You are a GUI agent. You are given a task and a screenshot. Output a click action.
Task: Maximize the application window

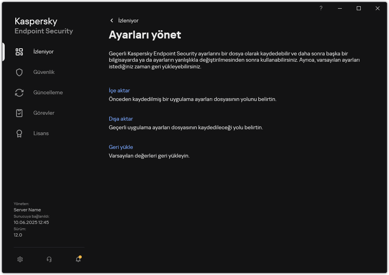pos(358,8)
